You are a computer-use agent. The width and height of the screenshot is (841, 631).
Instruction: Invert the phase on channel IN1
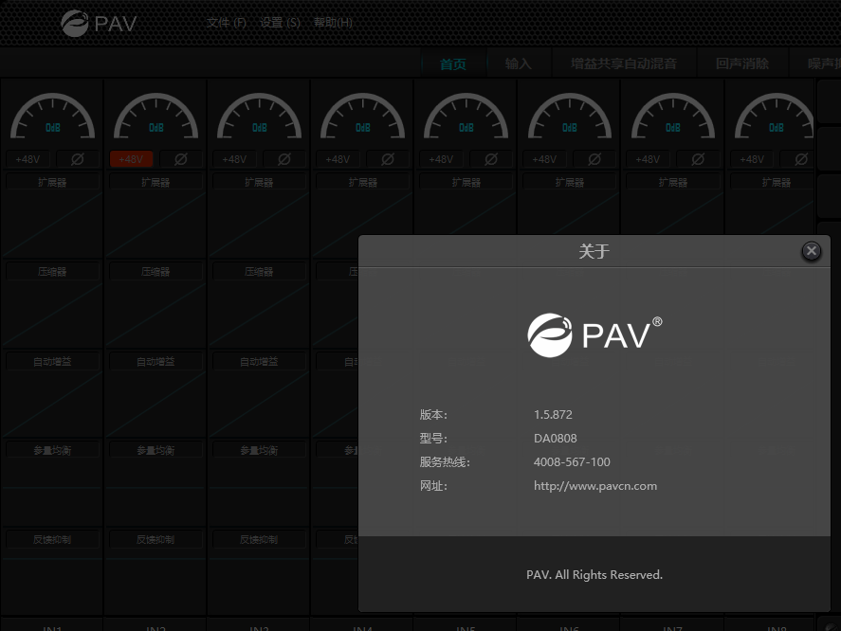pyautogui.click(x=77, y=159)
